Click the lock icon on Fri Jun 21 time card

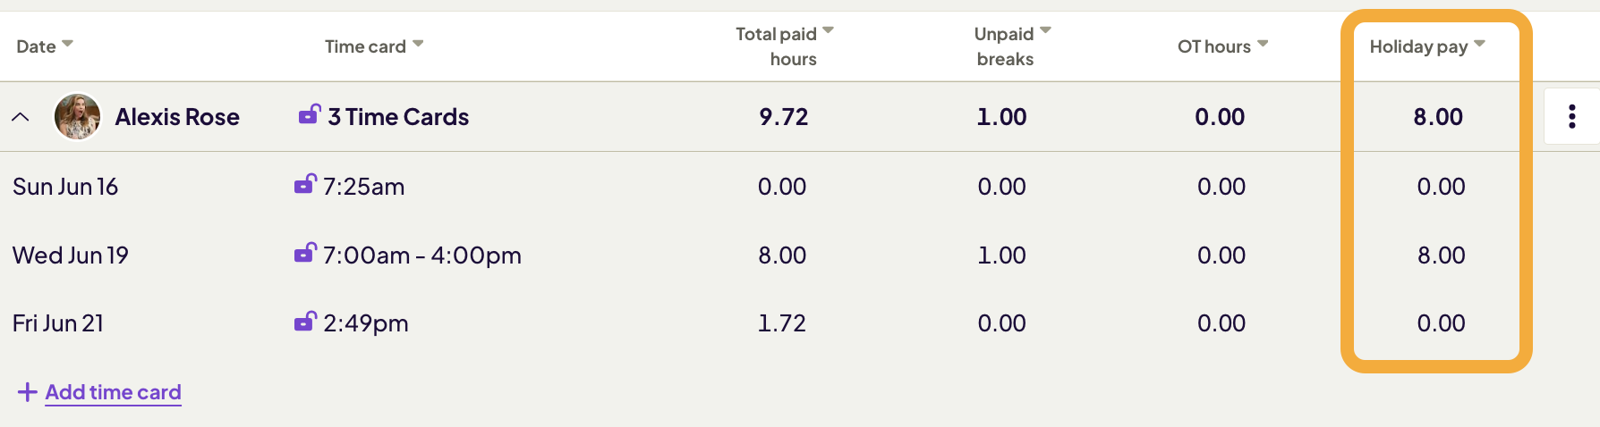point(305,322)
